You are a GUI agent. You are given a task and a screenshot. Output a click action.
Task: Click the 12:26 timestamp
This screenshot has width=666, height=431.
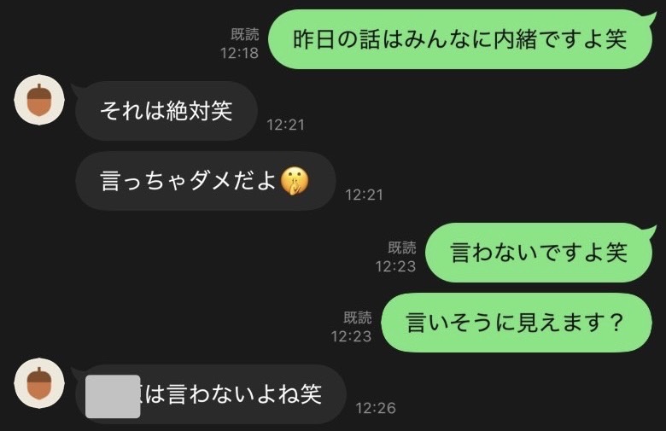point(376,408)
